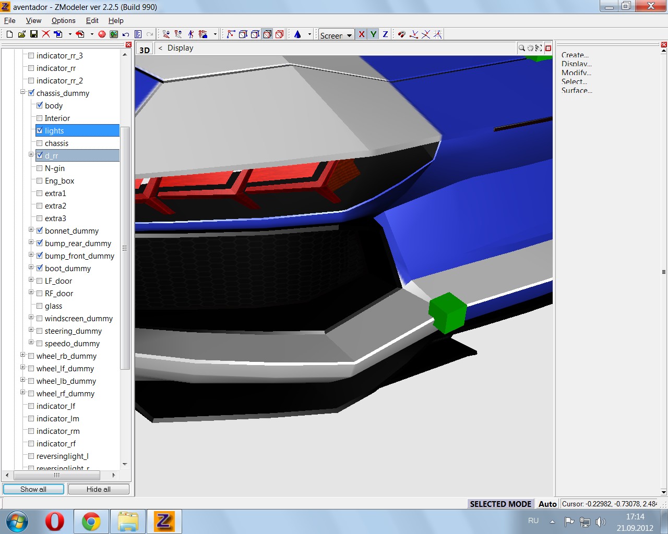Viewport: 668px width, 534px height.
Task: Open the blue document log icon
Action: 138,34
